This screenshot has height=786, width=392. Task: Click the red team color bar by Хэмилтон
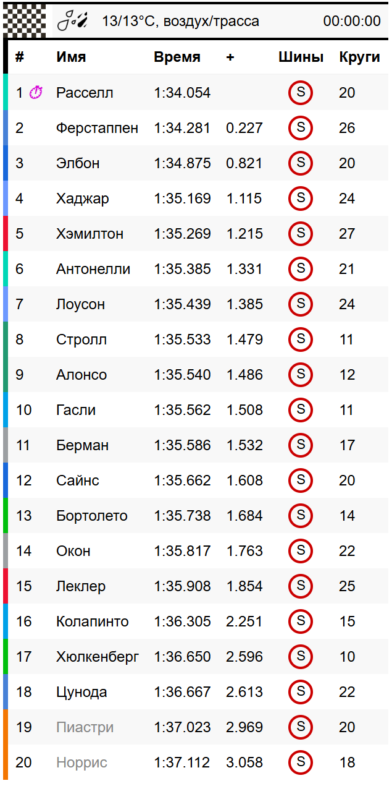(6, 234)
